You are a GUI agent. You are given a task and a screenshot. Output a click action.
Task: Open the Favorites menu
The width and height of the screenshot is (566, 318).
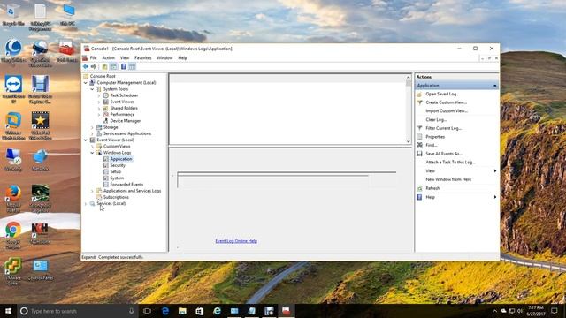tap(143, 57)
